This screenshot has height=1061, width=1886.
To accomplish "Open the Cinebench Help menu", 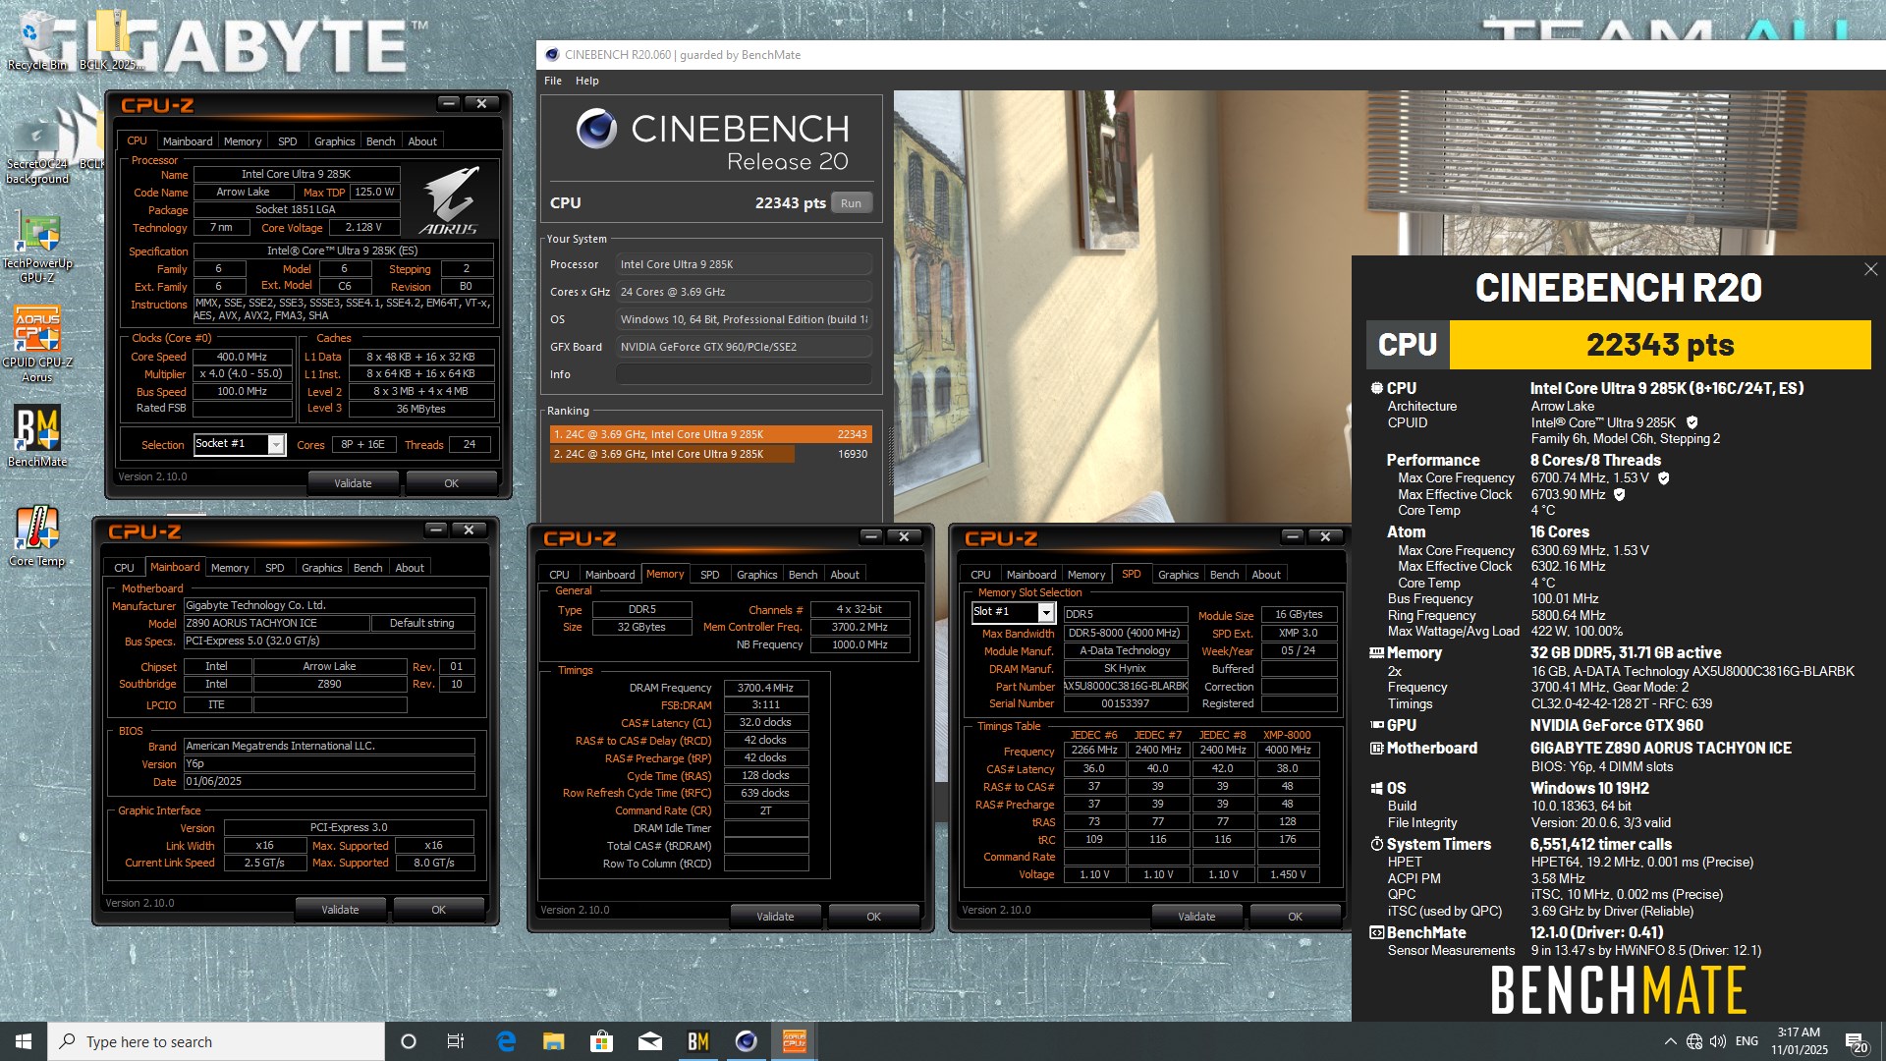I will pyautogui.click(x=587, y=81).
